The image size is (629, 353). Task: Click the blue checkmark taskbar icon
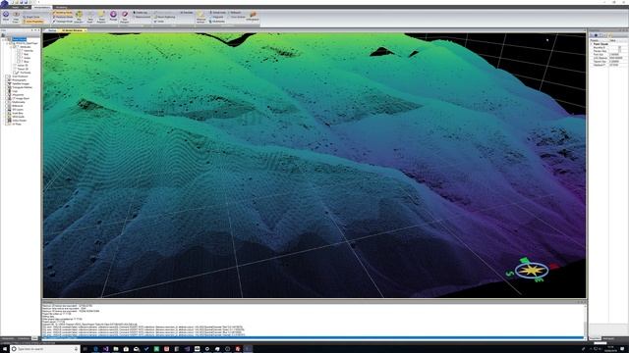click(x=146, y=349)
